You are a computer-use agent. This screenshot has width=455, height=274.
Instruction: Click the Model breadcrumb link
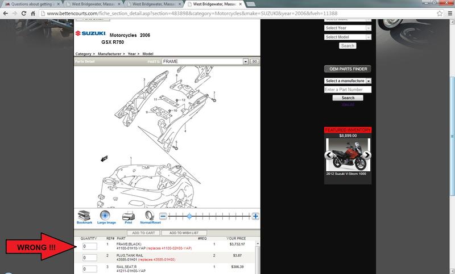(x=148, y=54)
